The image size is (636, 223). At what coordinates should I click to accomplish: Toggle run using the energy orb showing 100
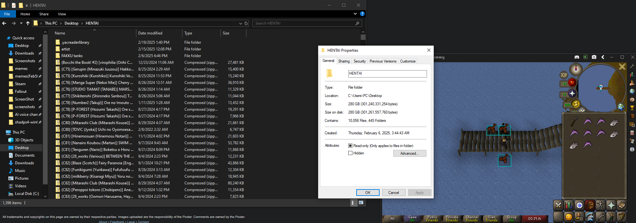click(576, 104)
